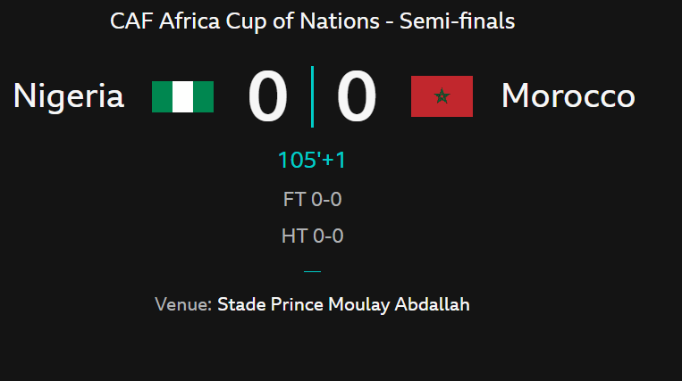Click the small teal dash below HT score
The width and height of the screenshot is (682, 381).
click(312, 270)
